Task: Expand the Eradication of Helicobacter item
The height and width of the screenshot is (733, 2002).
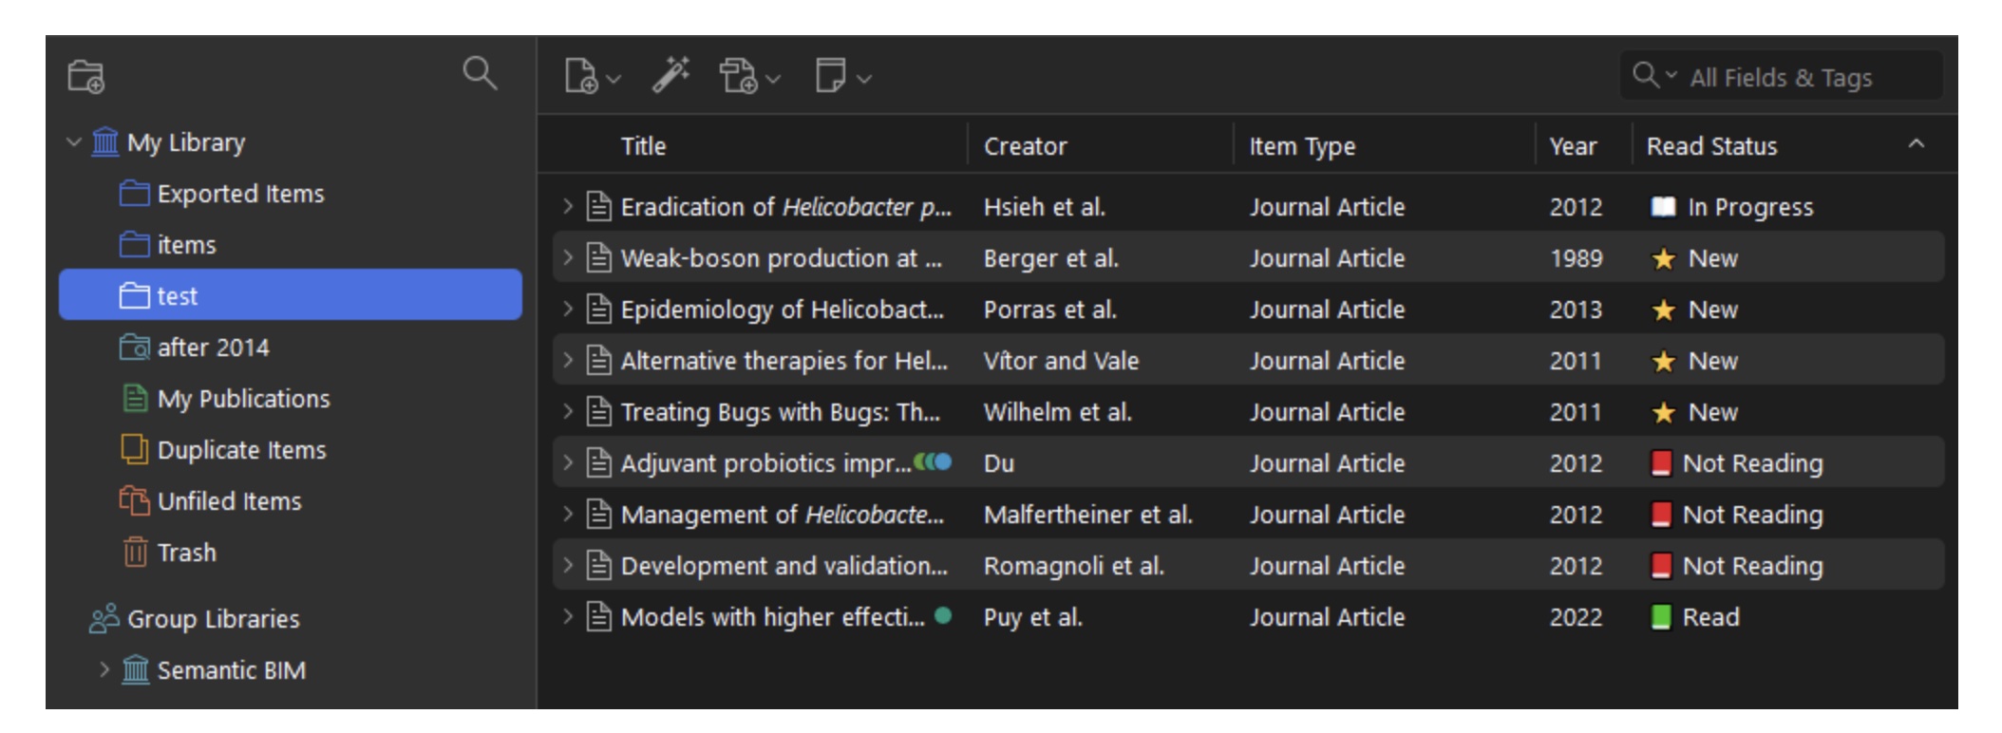Action: click(x=568, y=206)
